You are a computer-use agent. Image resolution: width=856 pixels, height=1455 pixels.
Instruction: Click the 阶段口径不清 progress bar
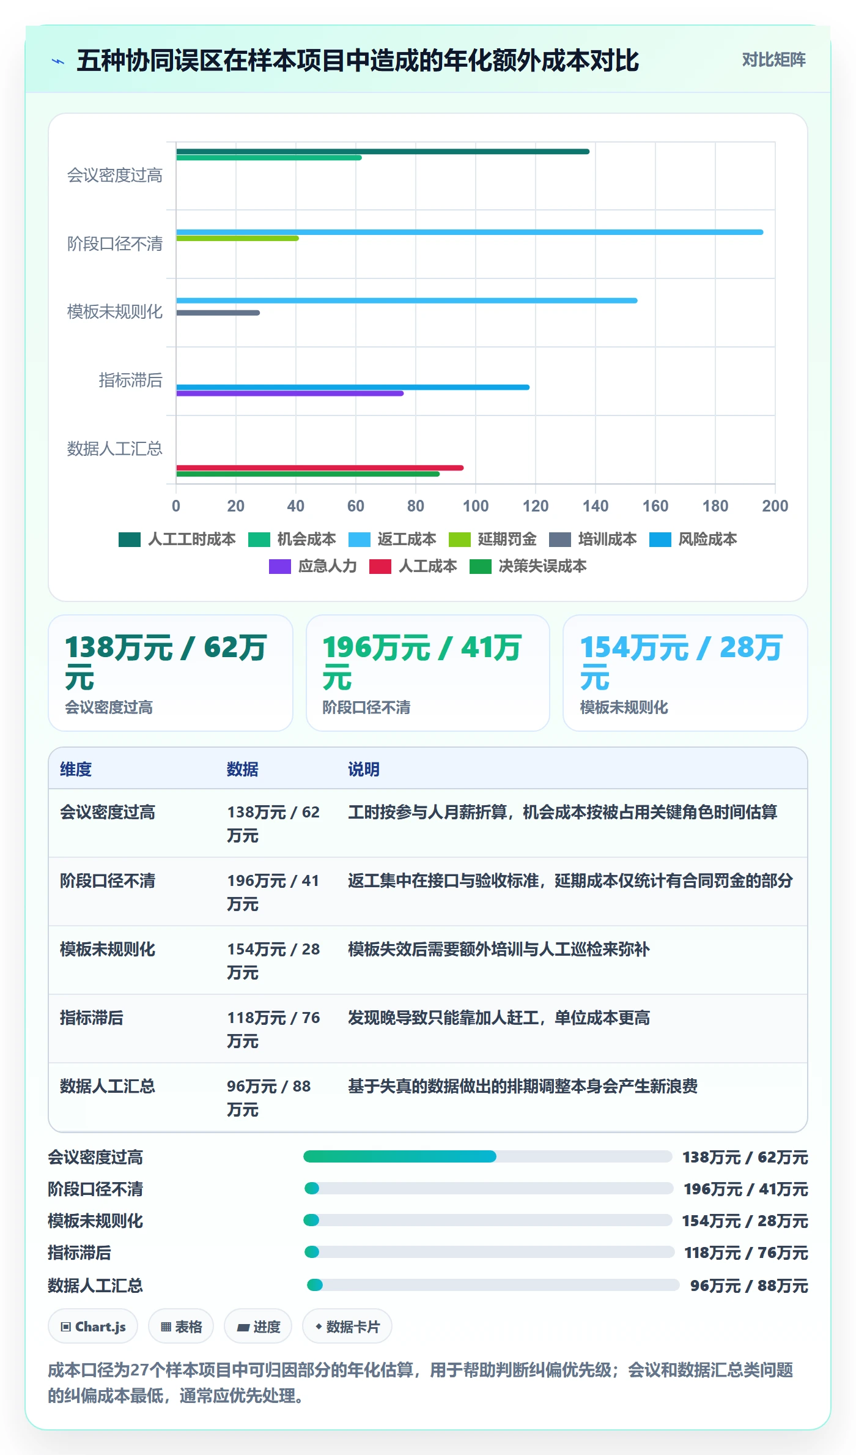[489, 1188]
